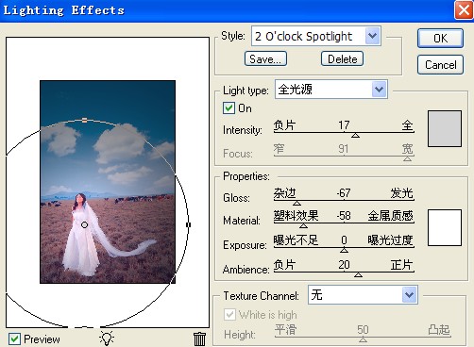Click the Height slider thumb
474x347 pixels.
tap(363, 339)
